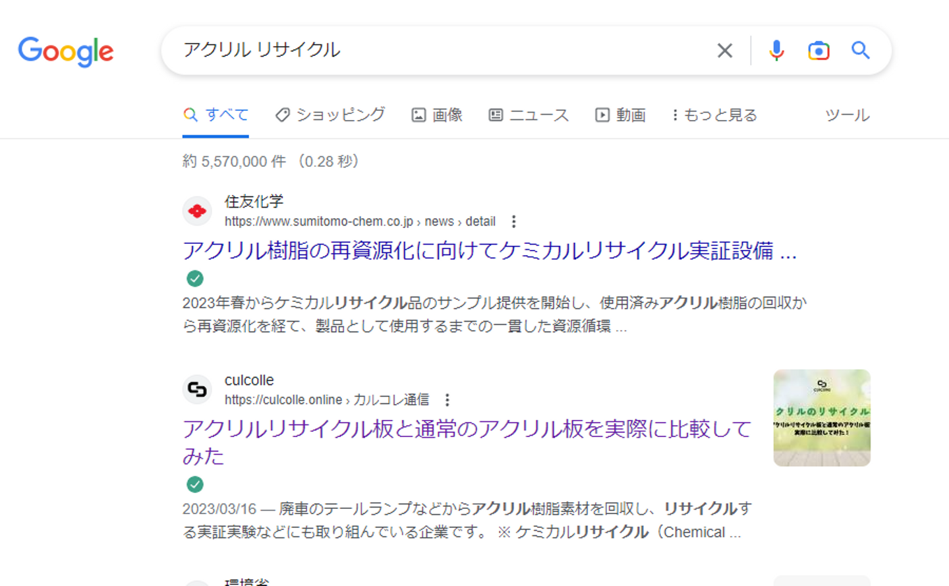949x586 pixels.
Task: Open the ツール options
Action: (847, 115)
